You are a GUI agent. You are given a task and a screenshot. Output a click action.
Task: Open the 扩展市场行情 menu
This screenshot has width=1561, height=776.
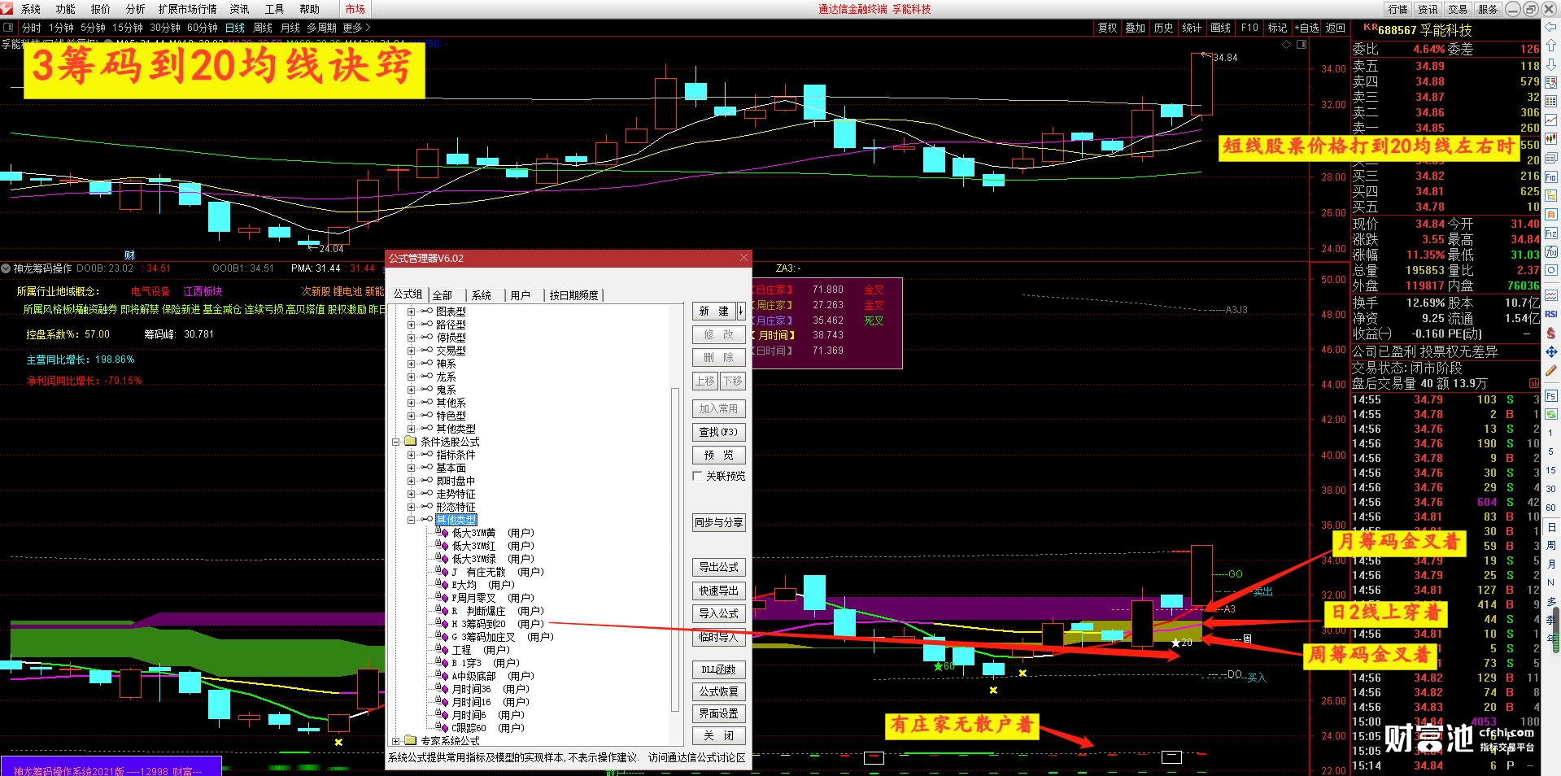tap(188, 9)
